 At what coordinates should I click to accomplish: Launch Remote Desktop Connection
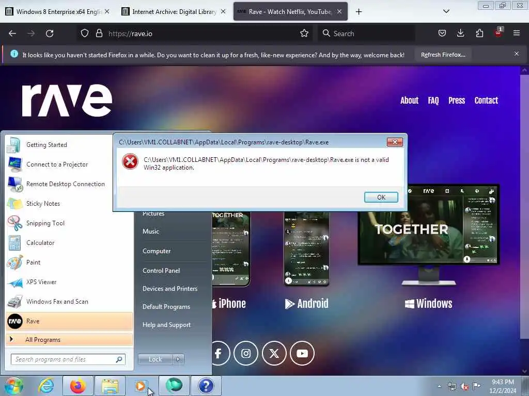click(x=69, y=184)
